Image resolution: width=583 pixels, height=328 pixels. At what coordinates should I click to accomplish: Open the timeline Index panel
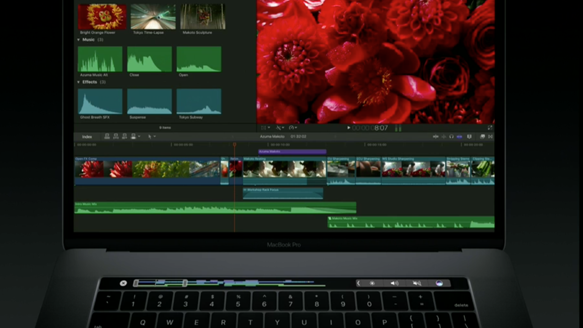[x=87, y=137]
